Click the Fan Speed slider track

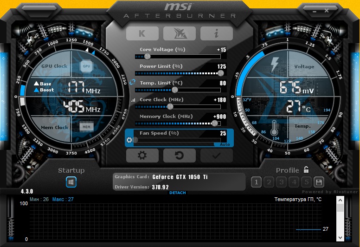click(178, 140)
